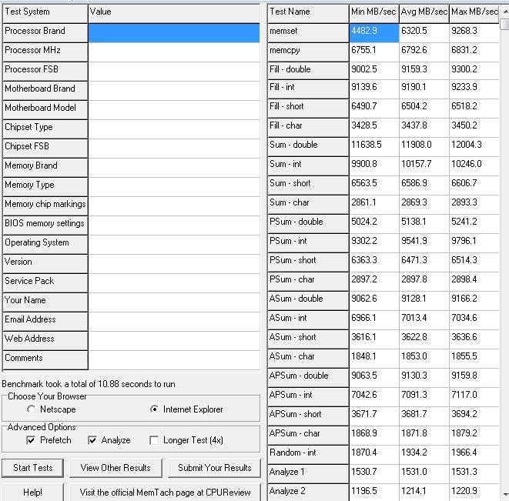This screenshot has height=501, width=509.
Task: Click the APSum - int min value 7042.6
Action: pyautogui.click(x=374, y=397)
